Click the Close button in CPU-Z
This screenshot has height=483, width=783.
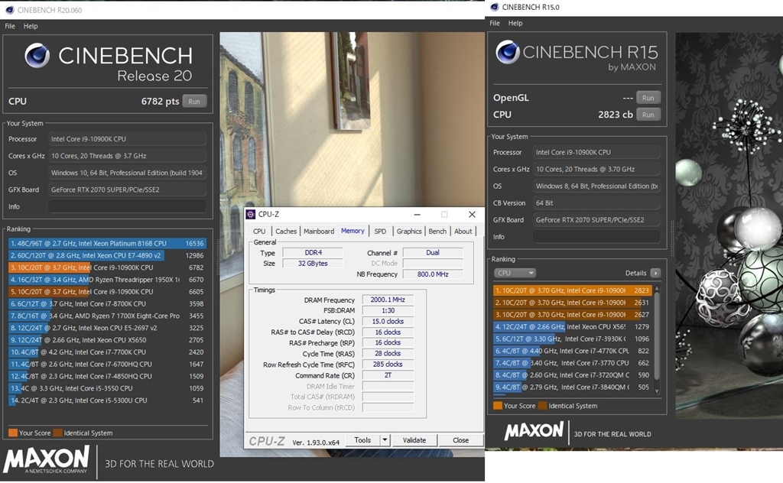coord(460,440)
